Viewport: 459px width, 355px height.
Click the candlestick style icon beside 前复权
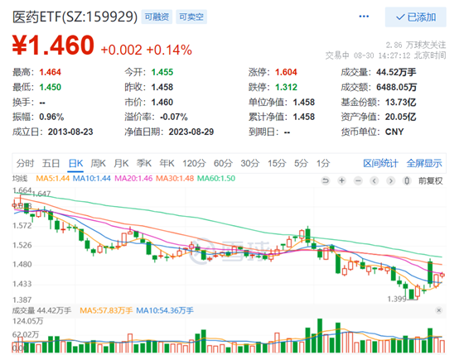coord(407,181)
